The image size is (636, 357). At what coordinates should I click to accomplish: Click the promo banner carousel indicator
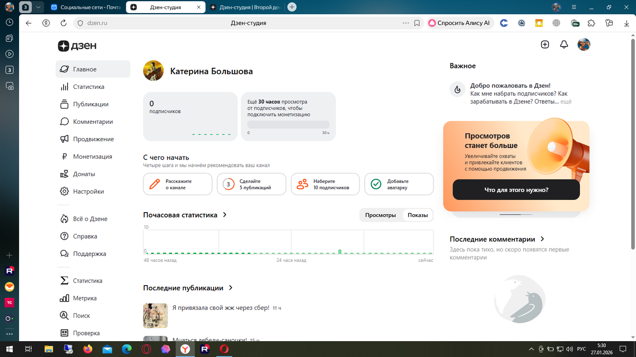point(516,215)
